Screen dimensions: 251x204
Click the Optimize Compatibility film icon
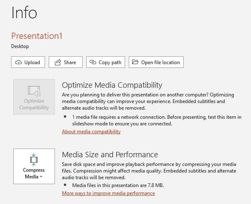34,91
